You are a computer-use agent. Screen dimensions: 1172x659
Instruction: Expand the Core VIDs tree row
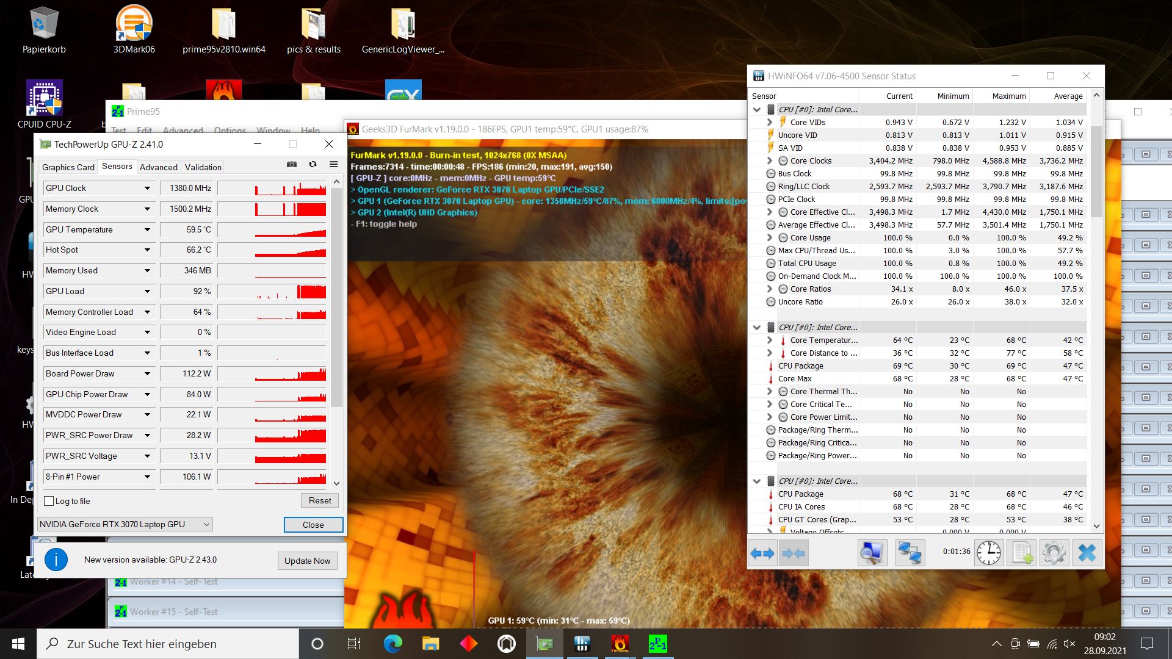point(770,122)
